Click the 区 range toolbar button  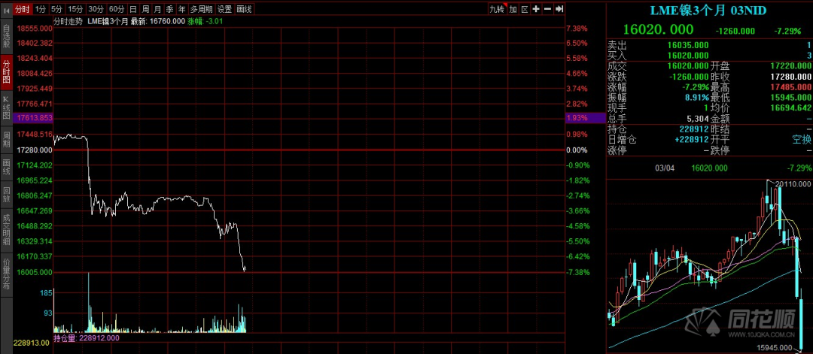(524, 9)
